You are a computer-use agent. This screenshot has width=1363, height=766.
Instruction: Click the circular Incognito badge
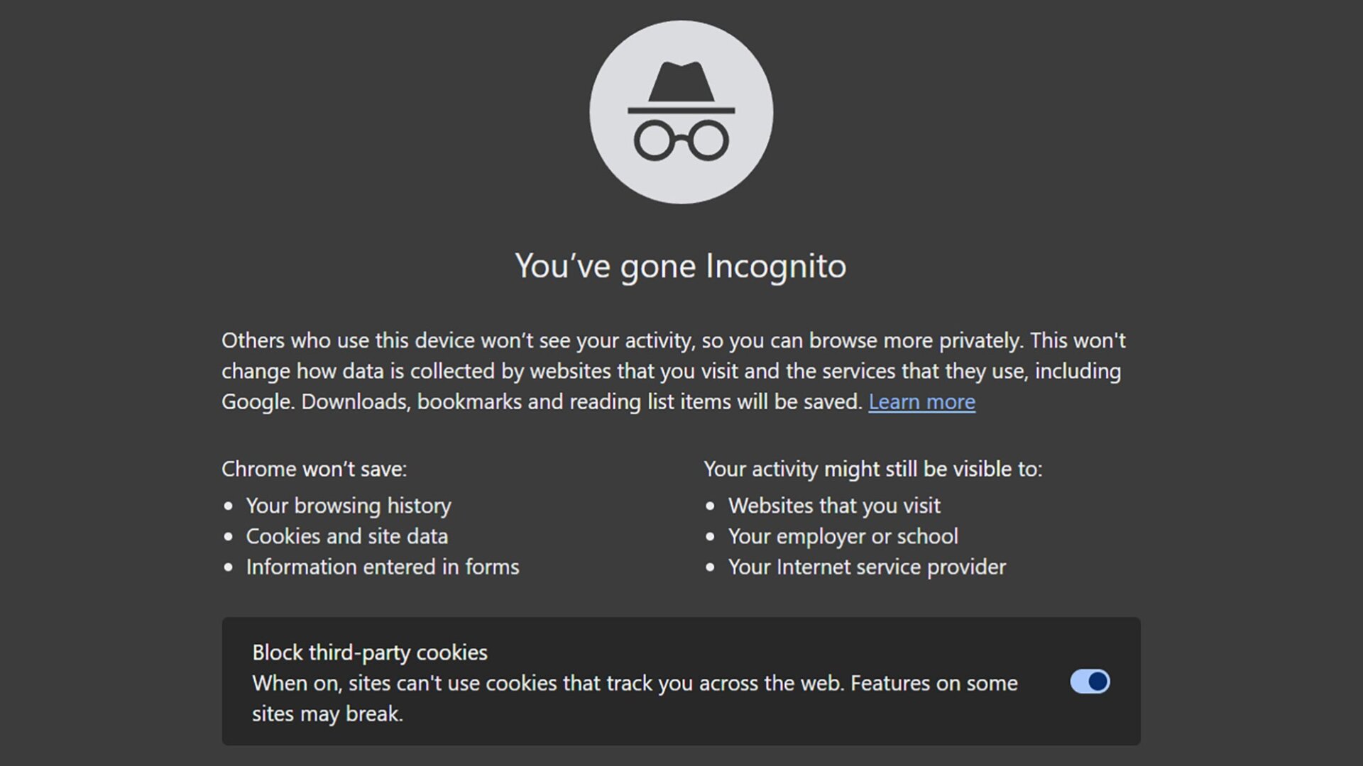click(x=680, y=112)
